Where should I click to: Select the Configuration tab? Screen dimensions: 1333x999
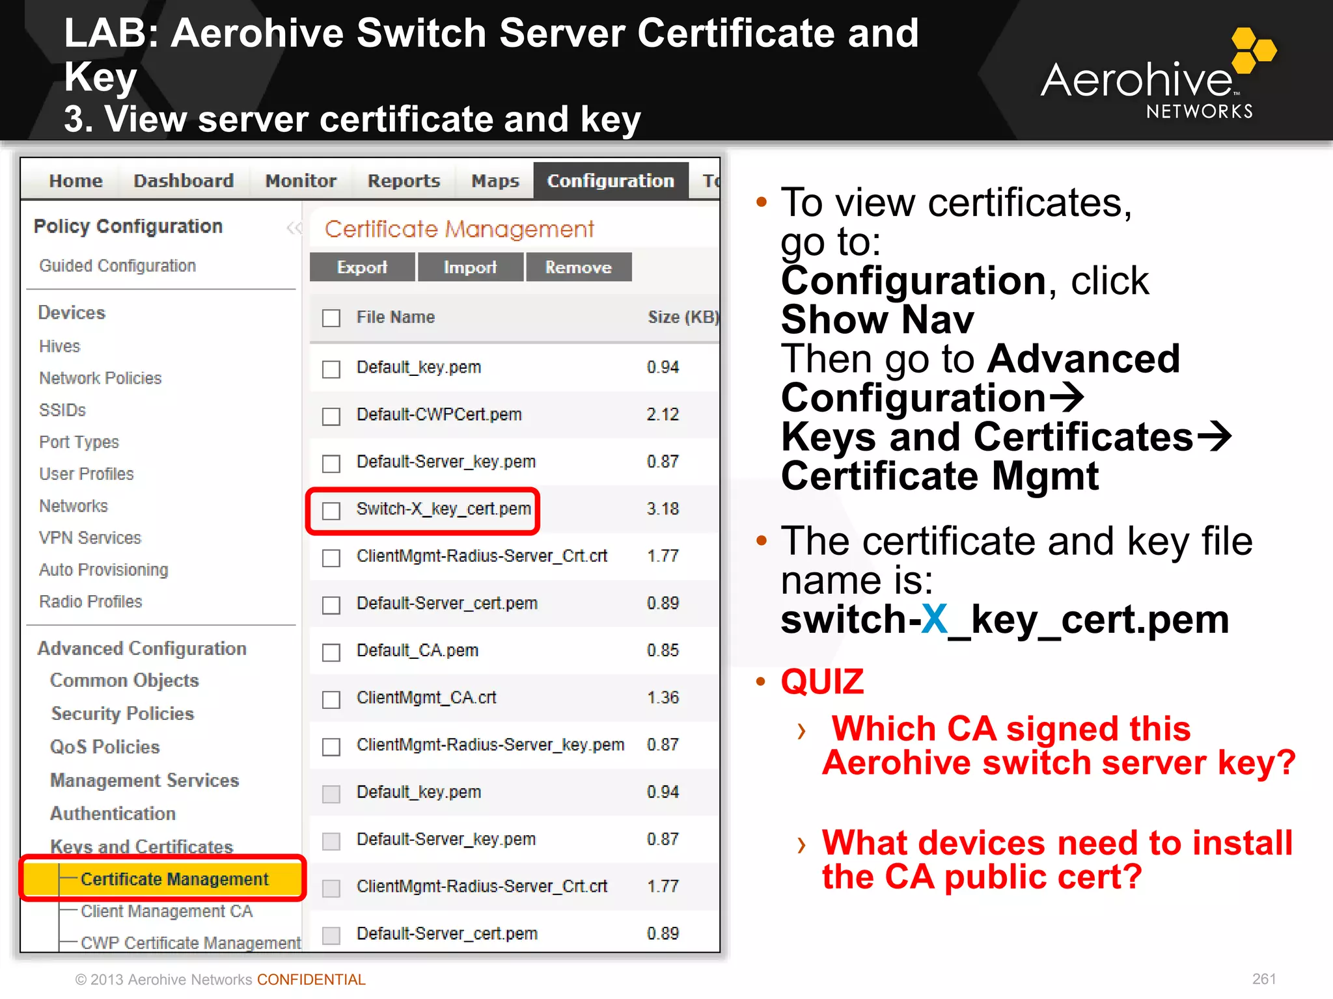pos(611,181)
